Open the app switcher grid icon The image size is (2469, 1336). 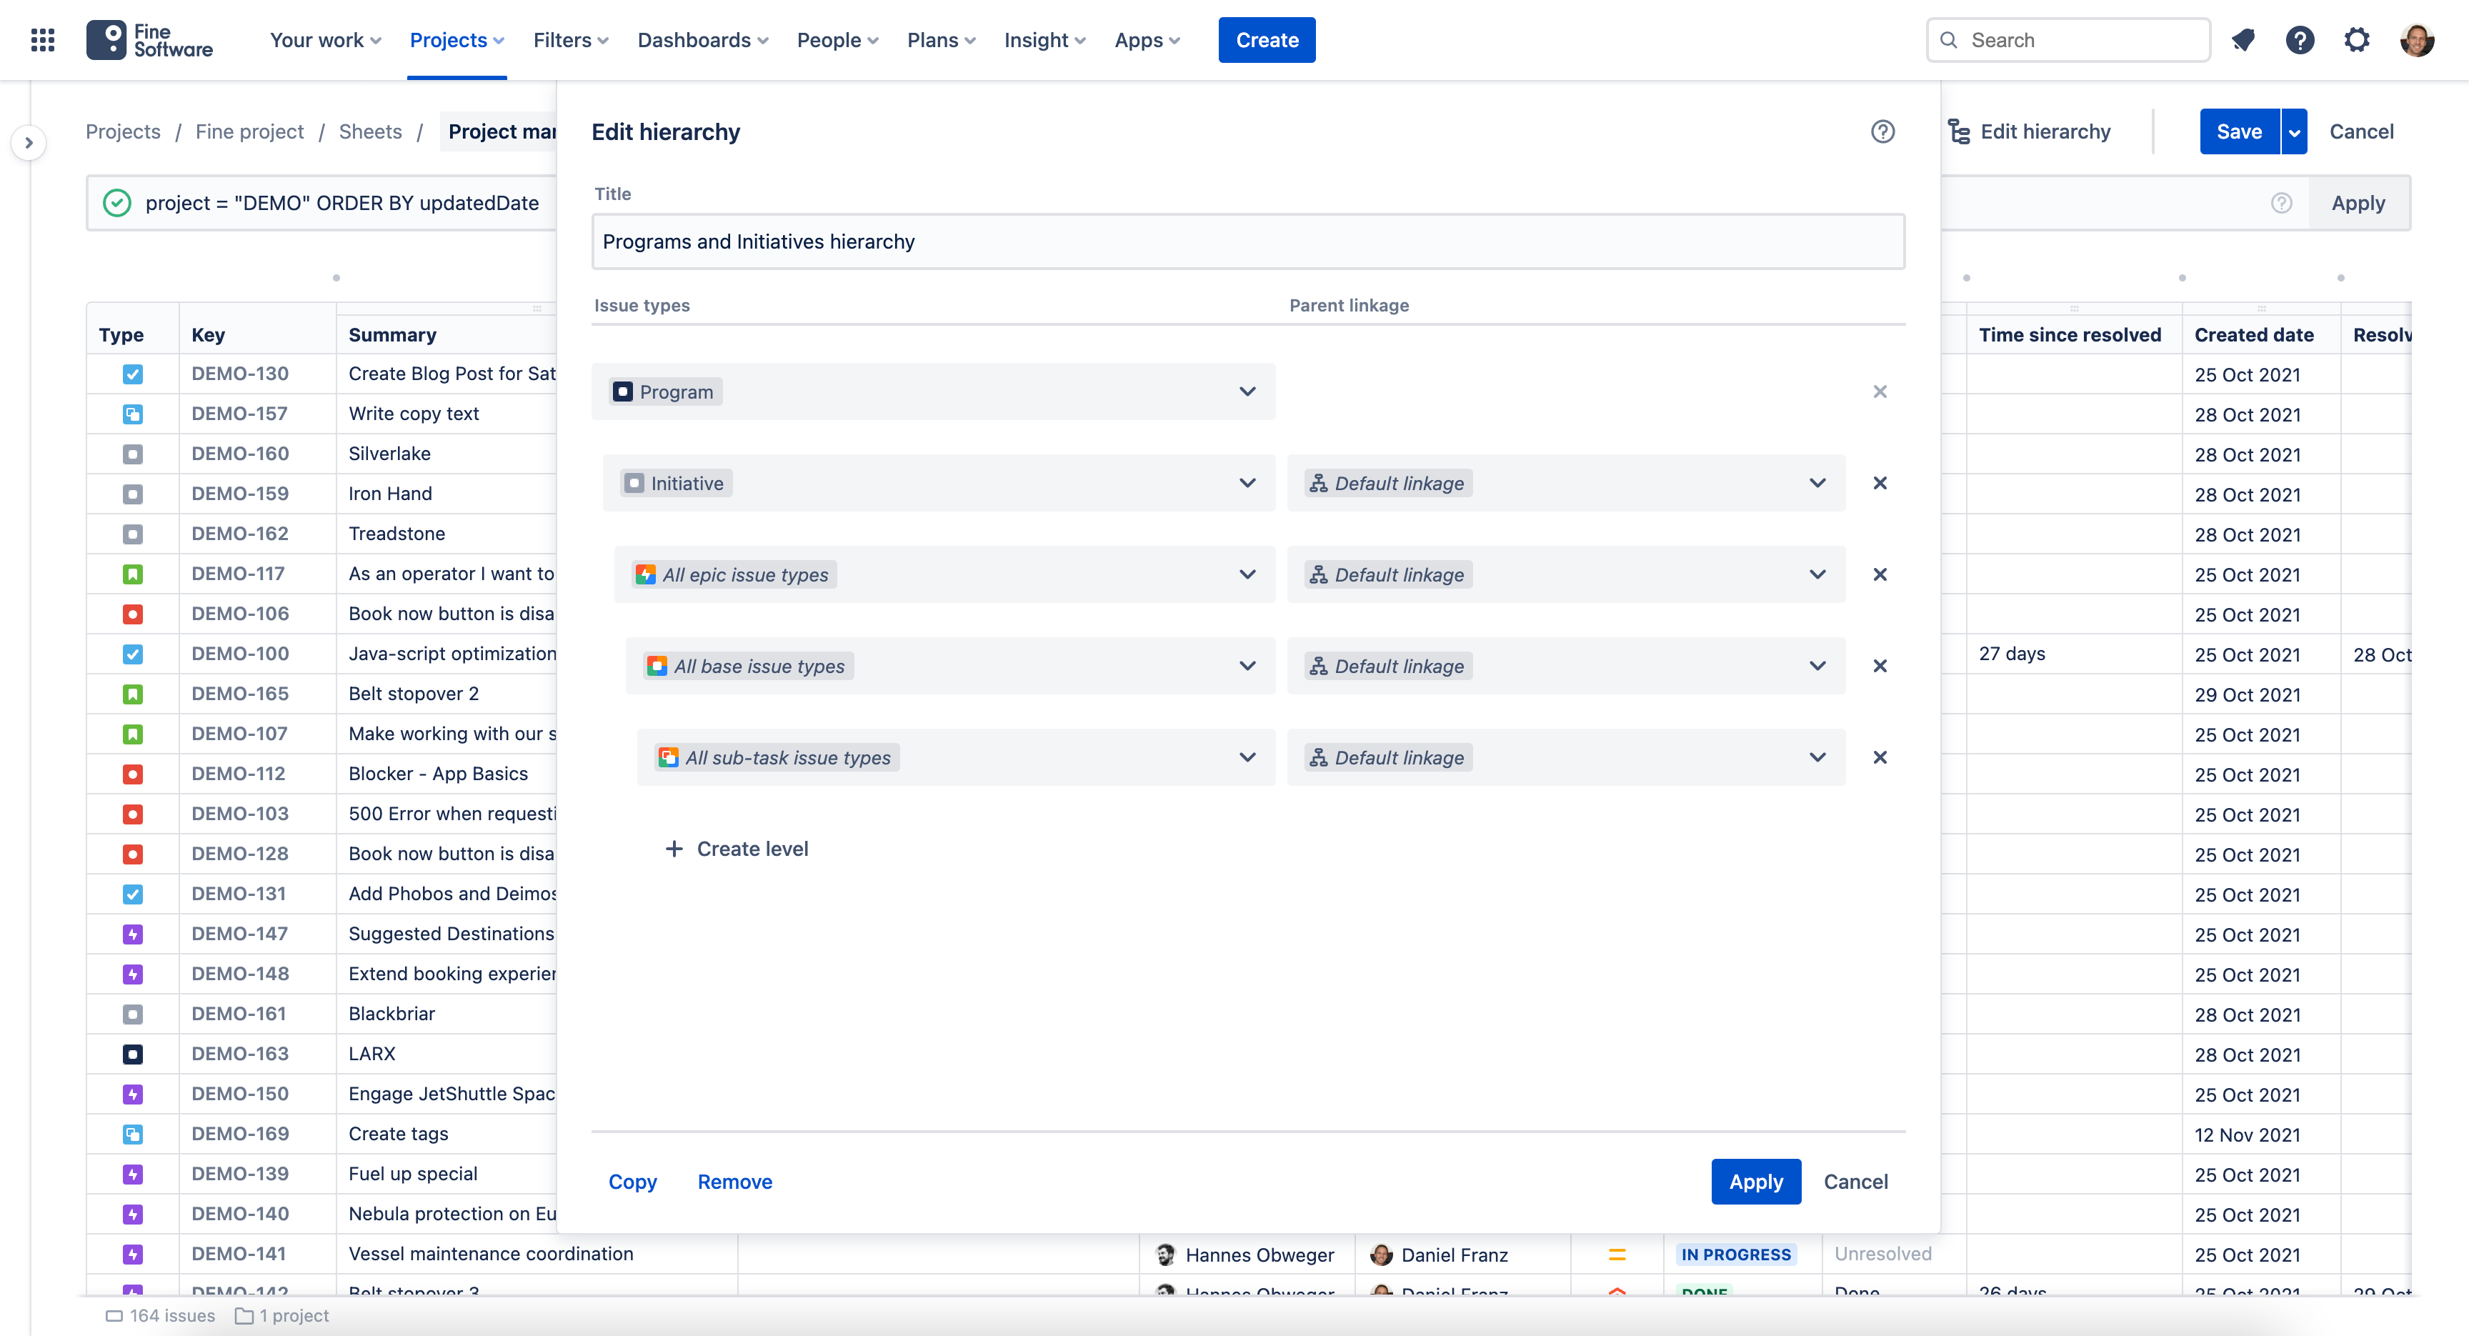(x=42, y=40)
